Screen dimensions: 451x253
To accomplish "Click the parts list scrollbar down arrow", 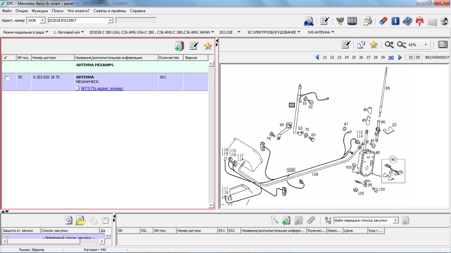I will 211,205.
